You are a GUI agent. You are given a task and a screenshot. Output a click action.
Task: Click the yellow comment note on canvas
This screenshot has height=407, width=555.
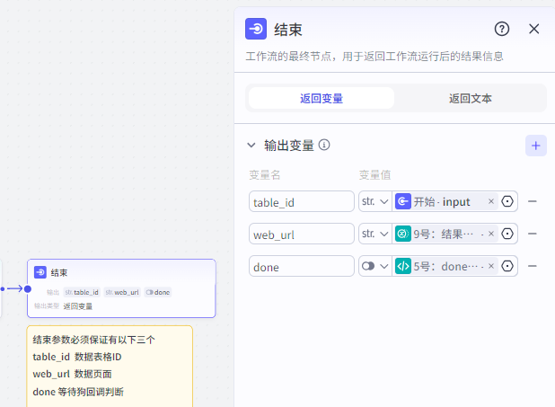click(x=110, y=366)
